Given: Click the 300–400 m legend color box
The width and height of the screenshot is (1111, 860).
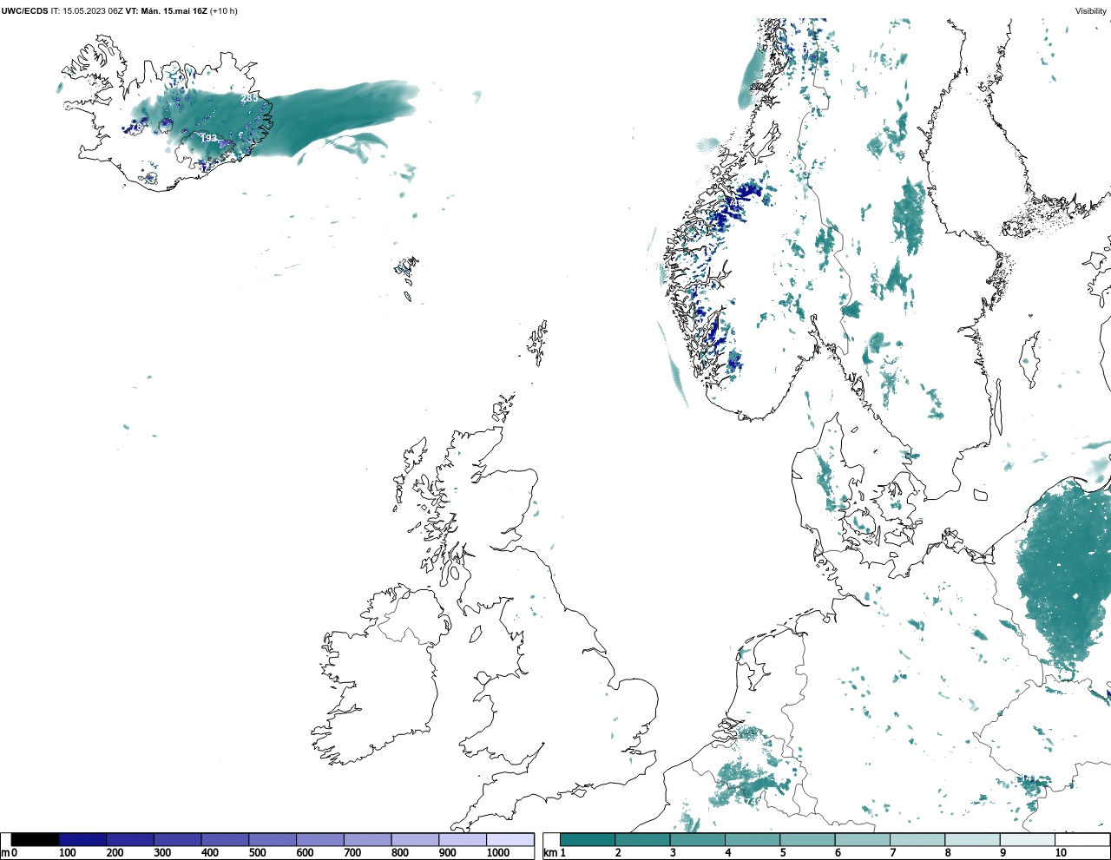Looking at the screenshot, I should 177,839.
